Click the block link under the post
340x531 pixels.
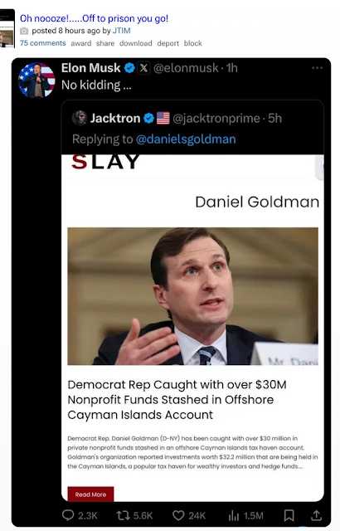[x=193, y=43]
